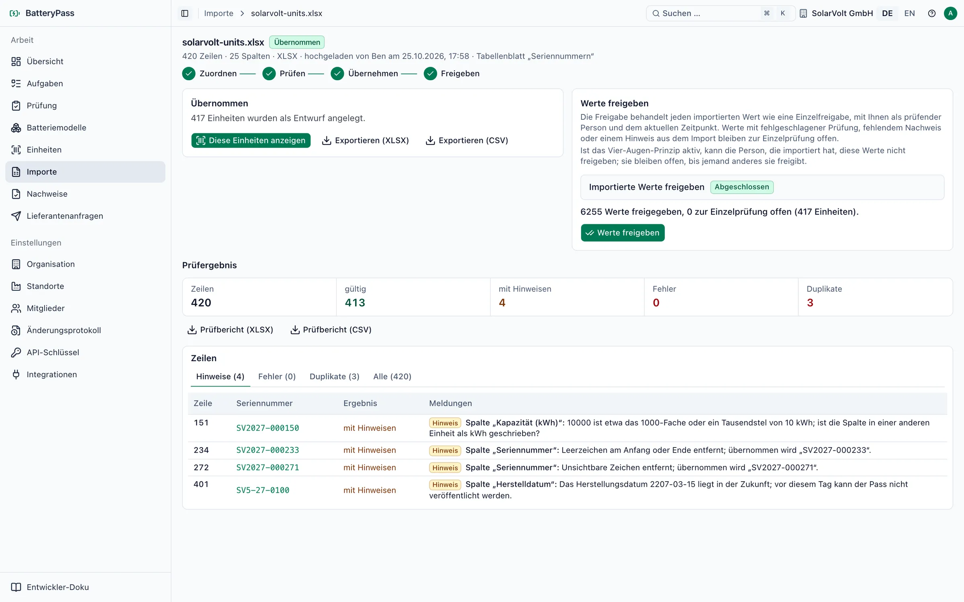This screenshot has width=964, height=602.
Task: Open serial number SV2027-000271
Action: 268,468
